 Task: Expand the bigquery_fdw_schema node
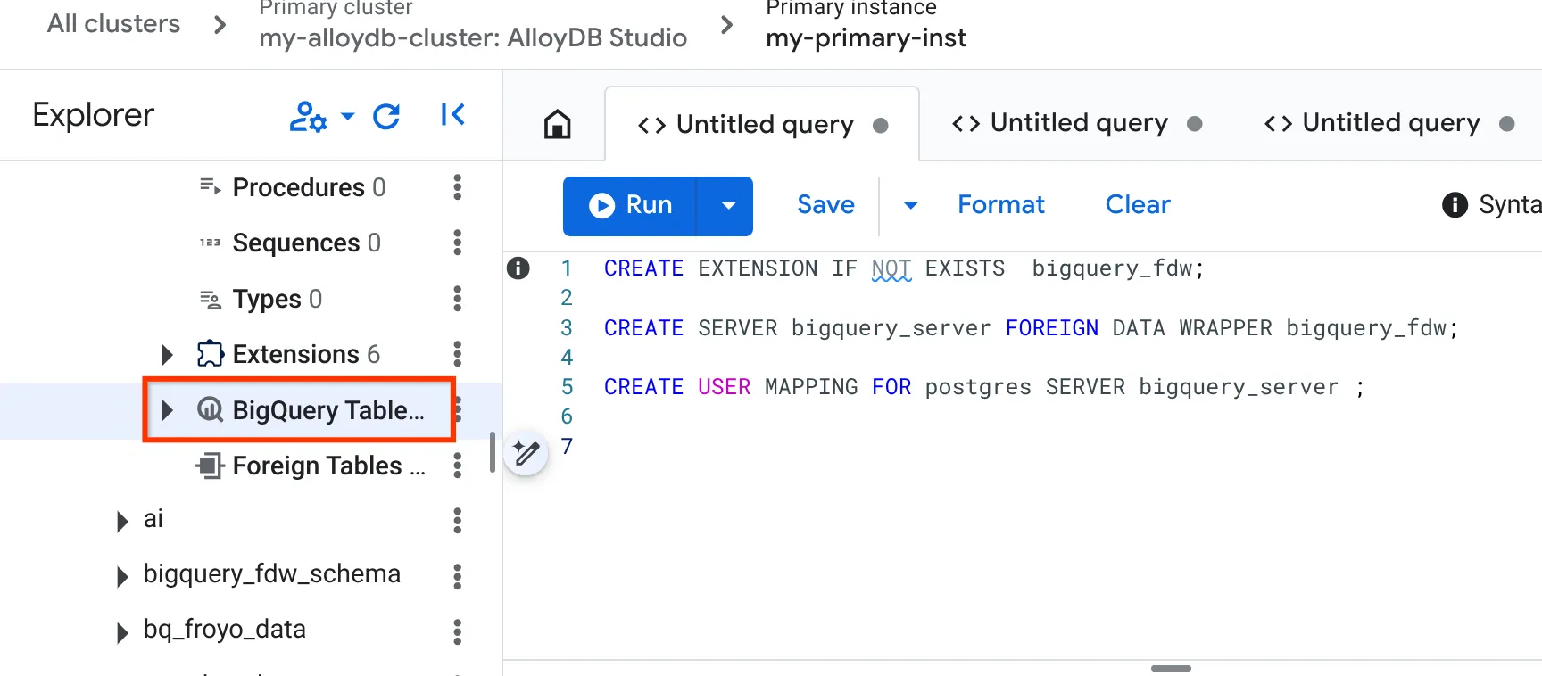(x=122, y=576)
